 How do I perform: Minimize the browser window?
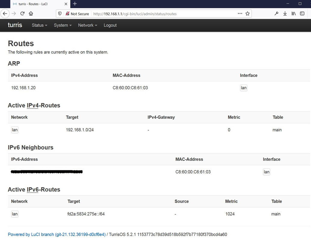coord(288,4)
